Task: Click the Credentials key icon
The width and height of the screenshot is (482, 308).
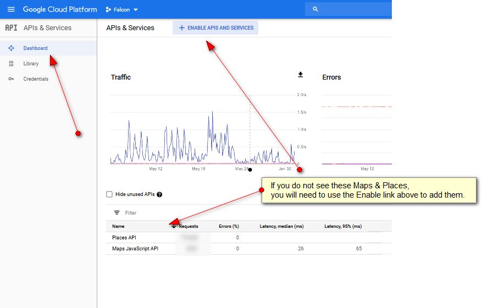Action: click(11, 79)
